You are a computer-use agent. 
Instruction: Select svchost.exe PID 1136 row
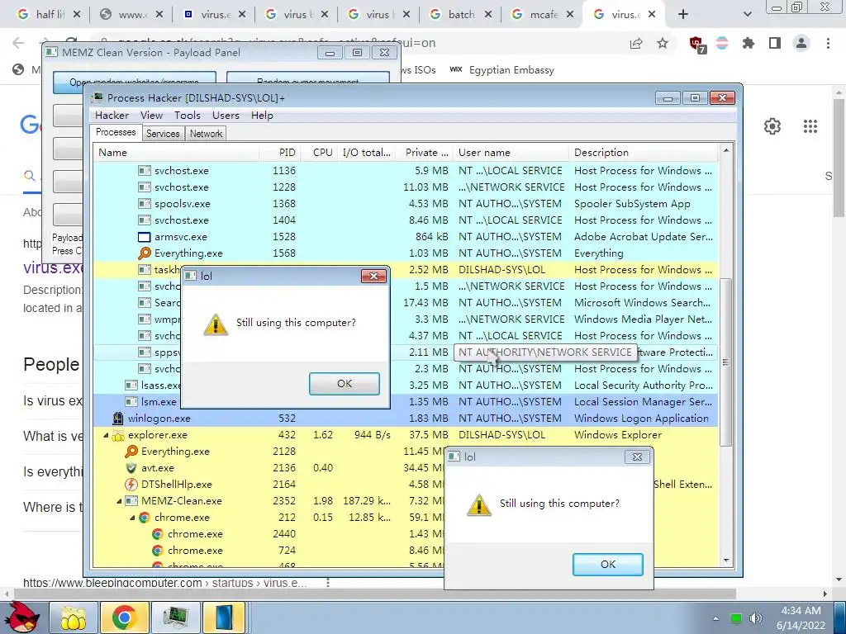pyautogui.click(x=406, y=170)
